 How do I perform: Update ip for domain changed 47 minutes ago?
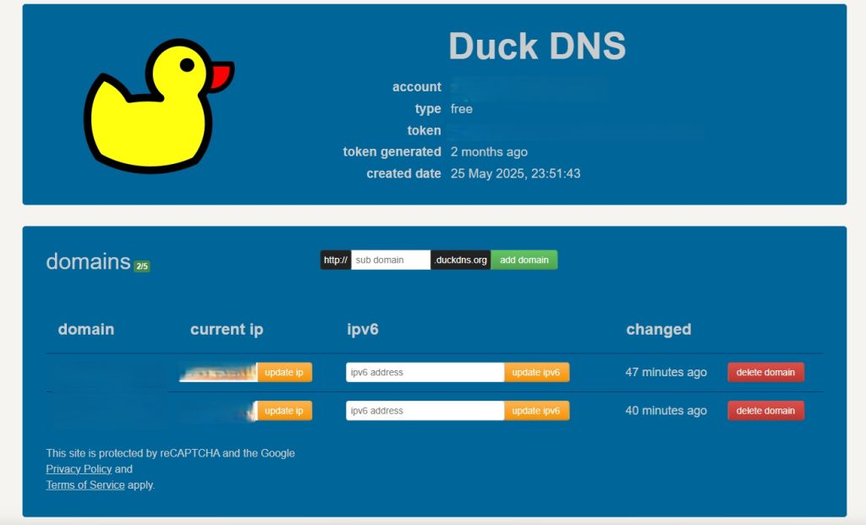click(x=284, y=372)
